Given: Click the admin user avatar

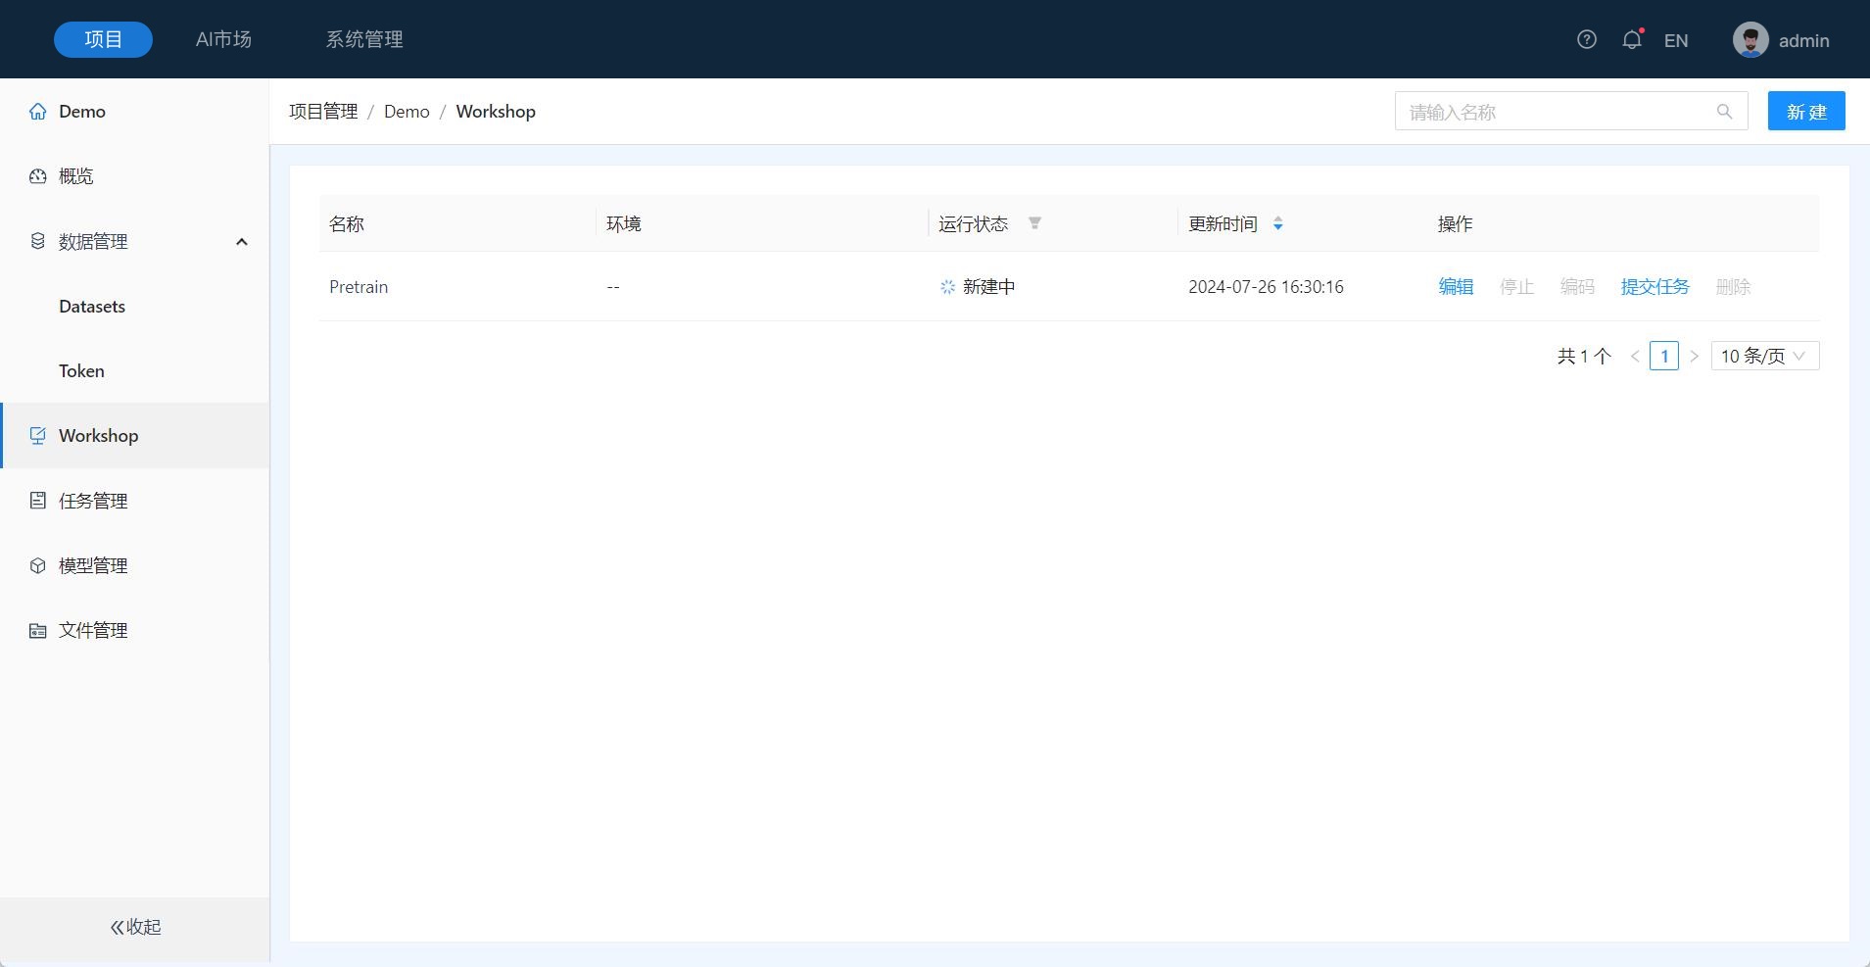Looking at the screenshot, I should coord(1750,40).
